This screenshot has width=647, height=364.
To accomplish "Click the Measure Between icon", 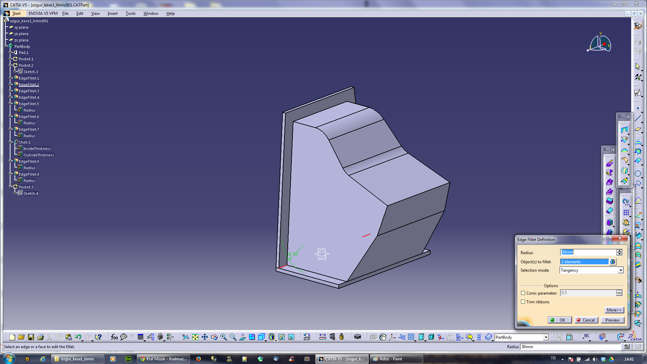I will point(322,337).
